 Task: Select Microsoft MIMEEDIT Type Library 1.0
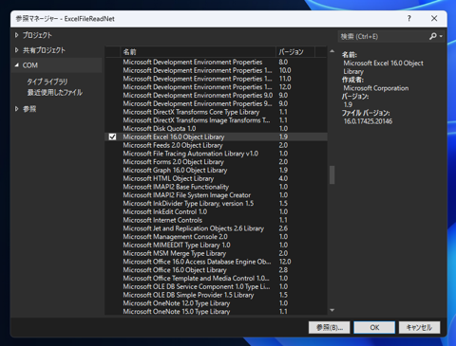coord(216,245)
